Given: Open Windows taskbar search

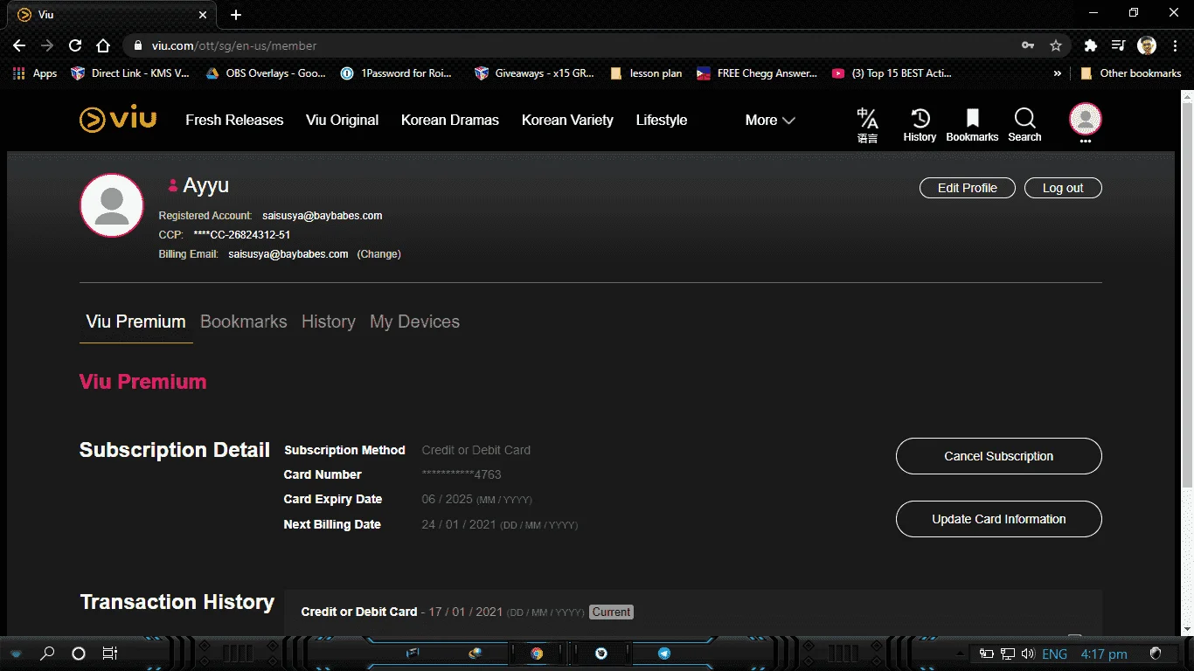Looking at the screenshot, I should pyautogui.click(x=47, y=654).
